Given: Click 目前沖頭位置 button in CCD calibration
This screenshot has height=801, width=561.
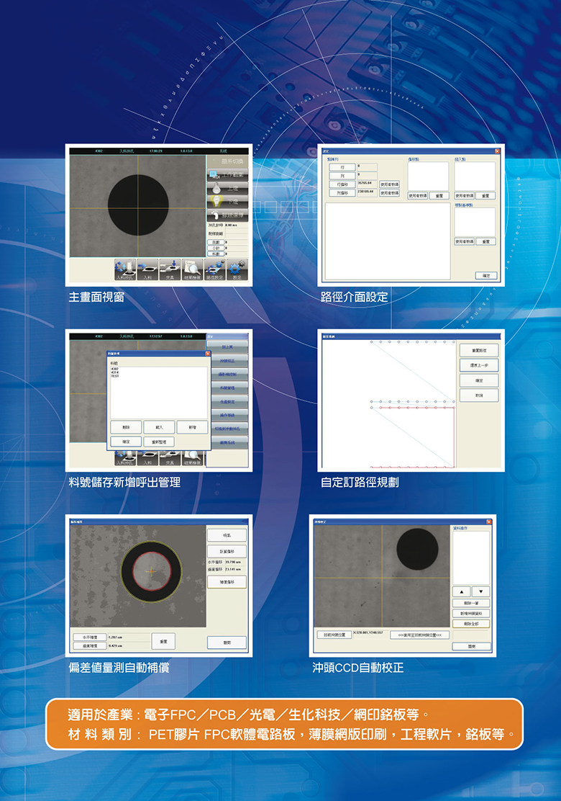Looking at the screenshot, I should (x=334, y=635).
